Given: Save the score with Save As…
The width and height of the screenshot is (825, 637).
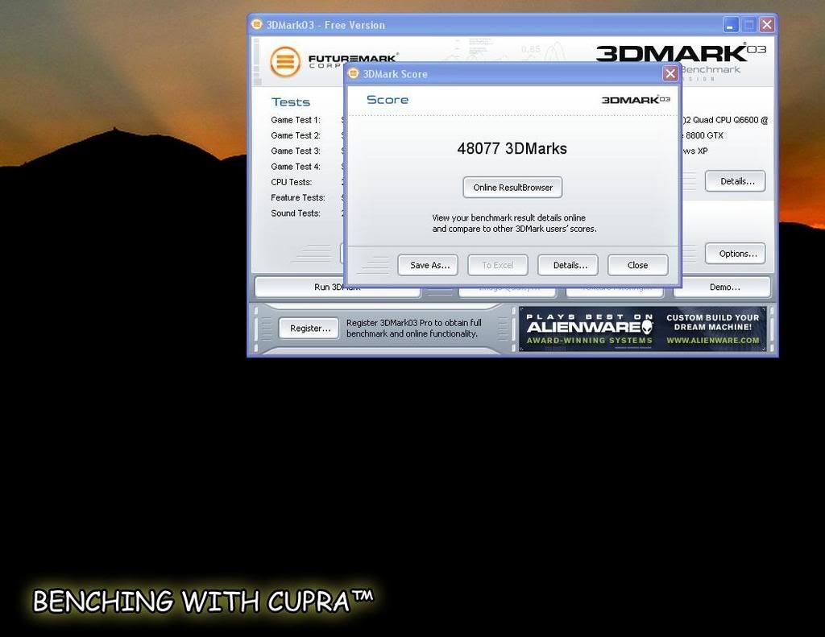Looking at the screenshot, I should click(428, 265).
